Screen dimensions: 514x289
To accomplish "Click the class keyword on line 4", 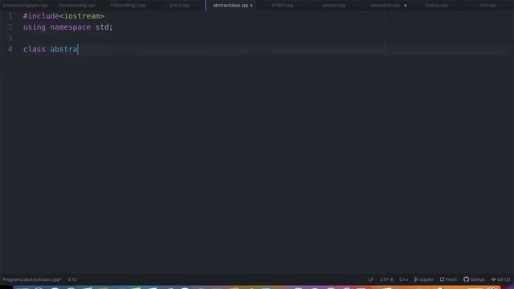I will coord(34,49).
